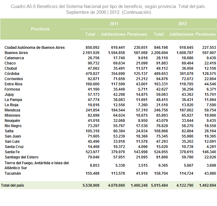Select the country total 4.122.790
This screenshot has height=206, width=217.
(x=185, y=185)
